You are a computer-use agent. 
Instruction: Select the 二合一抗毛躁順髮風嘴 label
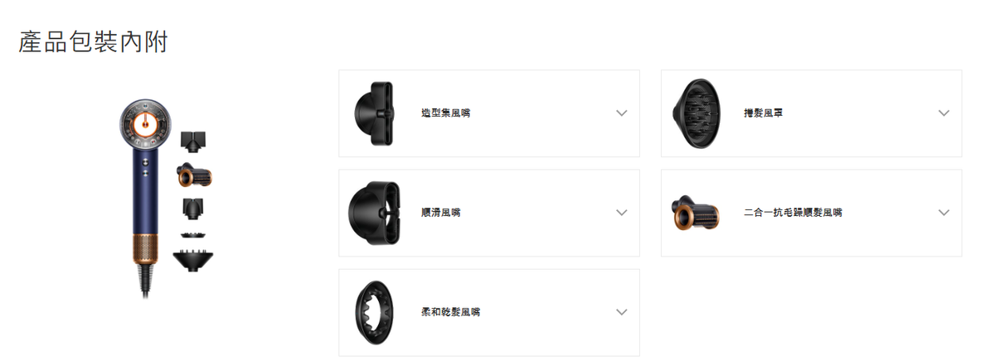[x=793, y=213]
